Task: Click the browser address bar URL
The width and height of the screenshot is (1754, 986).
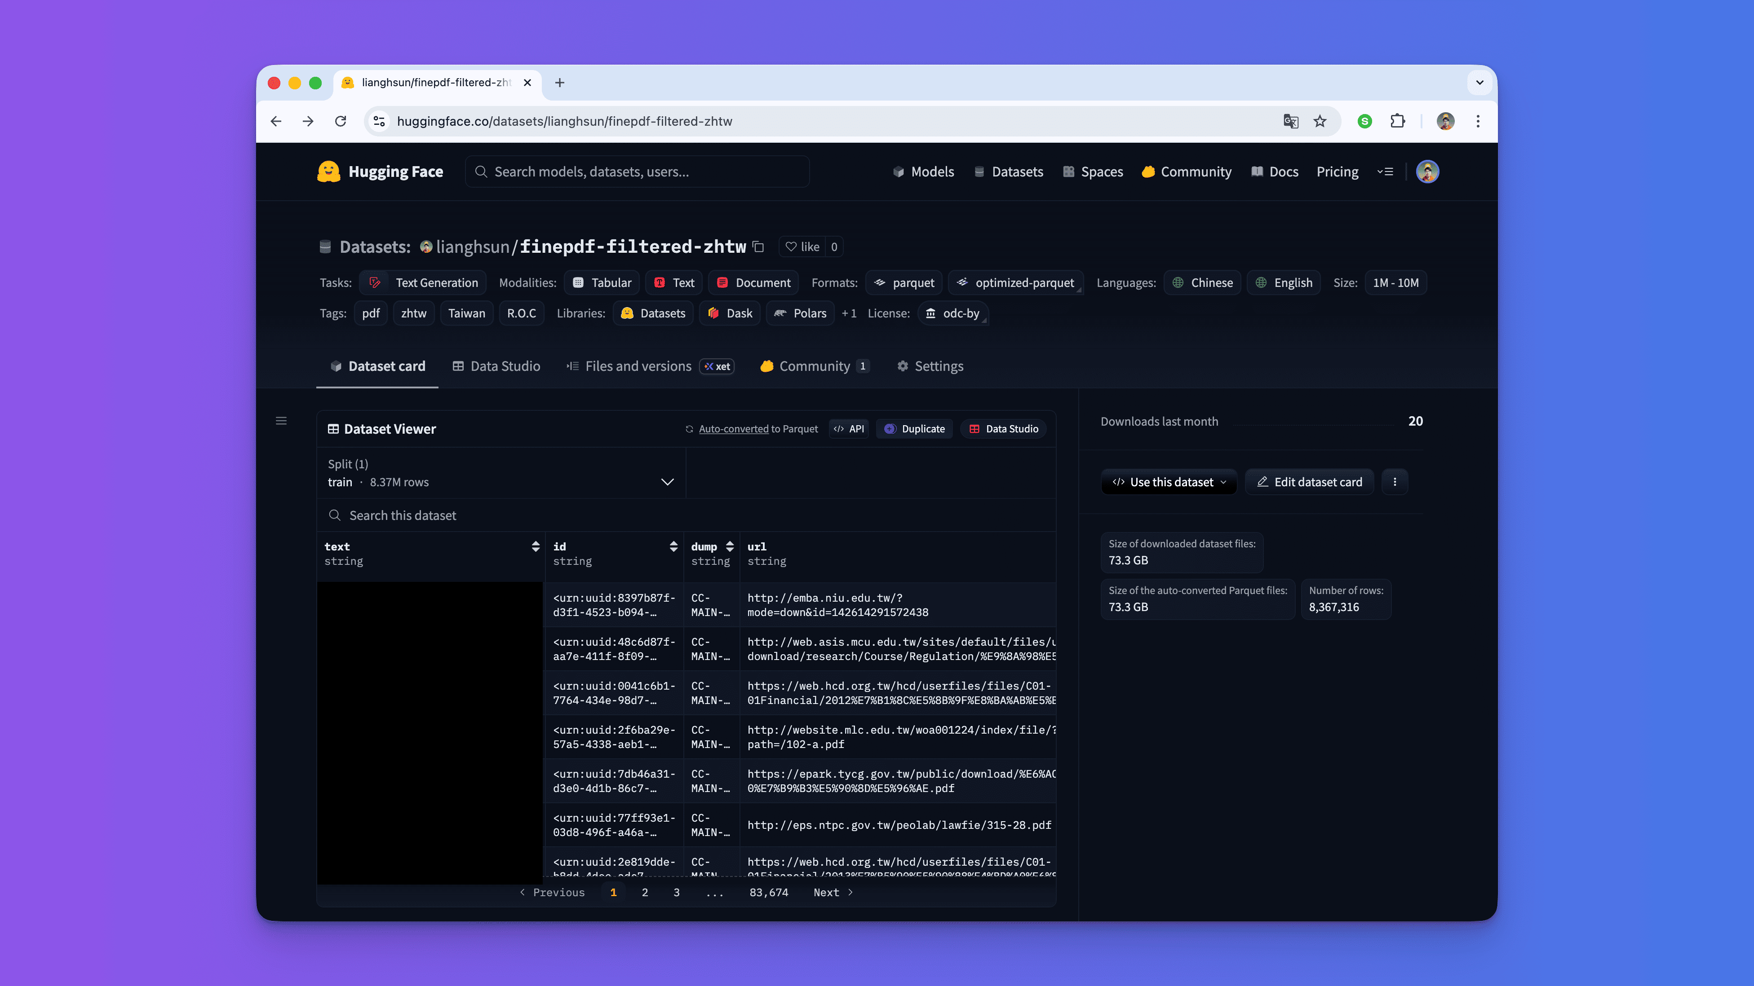Action: (564, 121)
